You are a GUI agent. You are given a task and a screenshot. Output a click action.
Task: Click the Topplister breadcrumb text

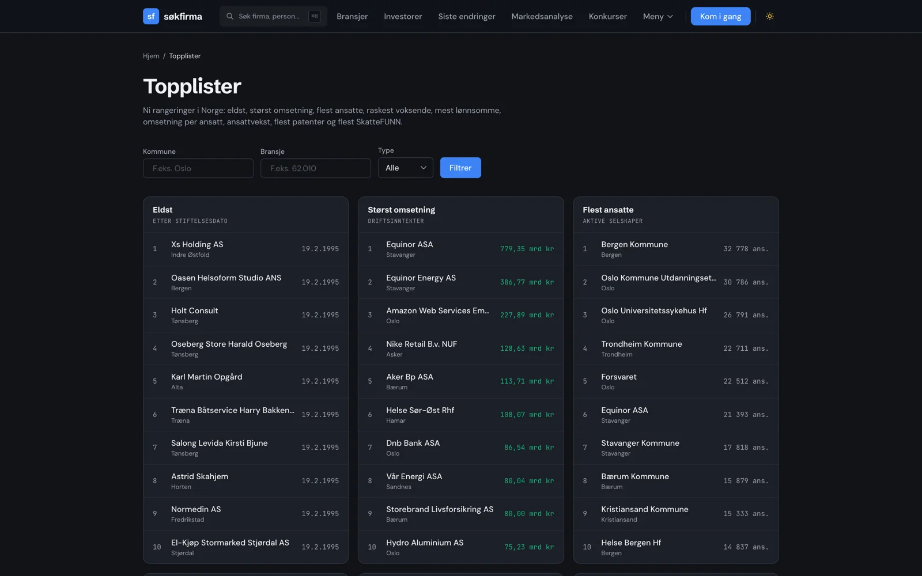[185, 56]
